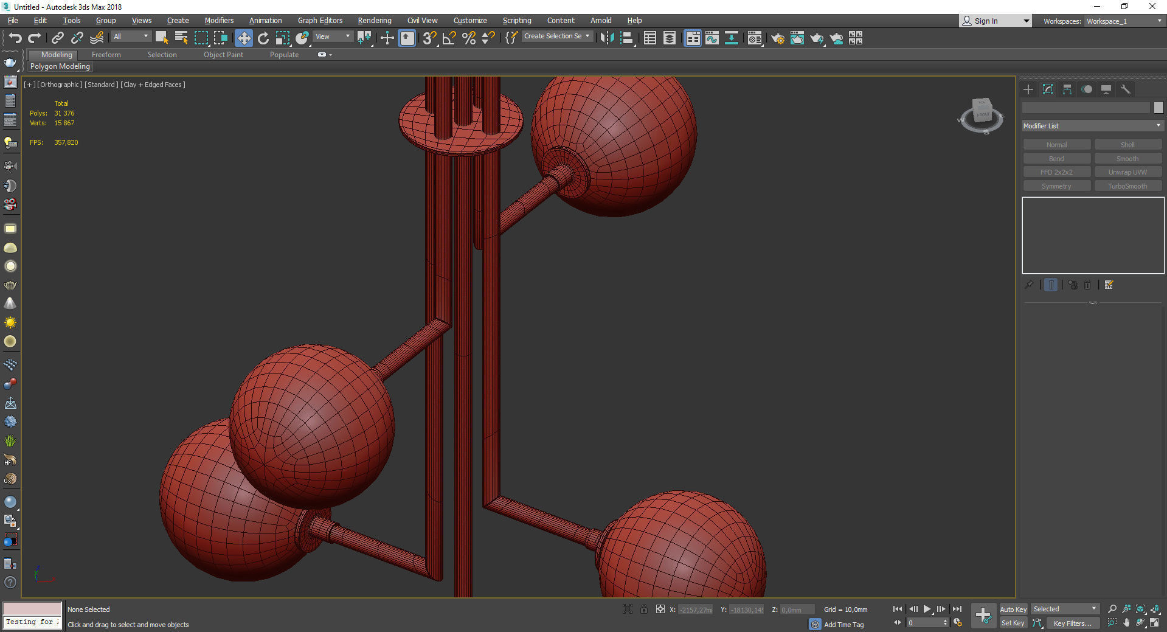Activate the Select and Scale tool
This screenshot has width=1167, height=632.
pyautogui.click(x=283, y=38)
